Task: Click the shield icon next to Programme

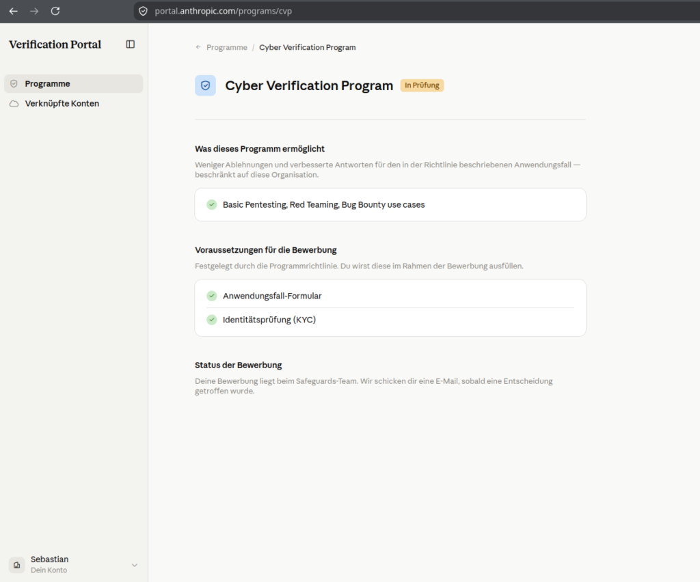Action: pos(14,84)
